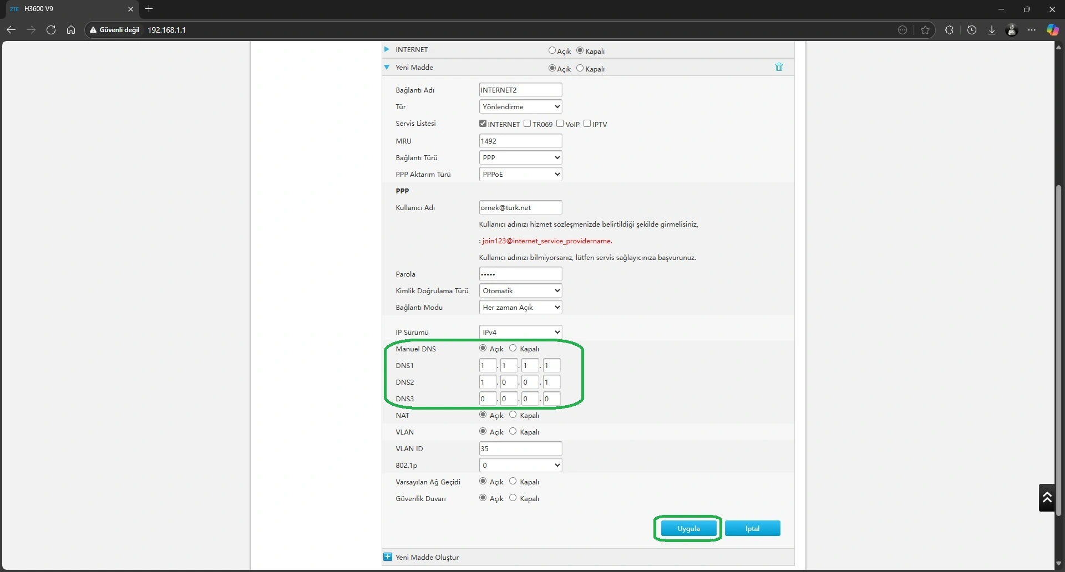Click the Bağlantı Adı field
The image size is (1065, 572).
point(520,90)
